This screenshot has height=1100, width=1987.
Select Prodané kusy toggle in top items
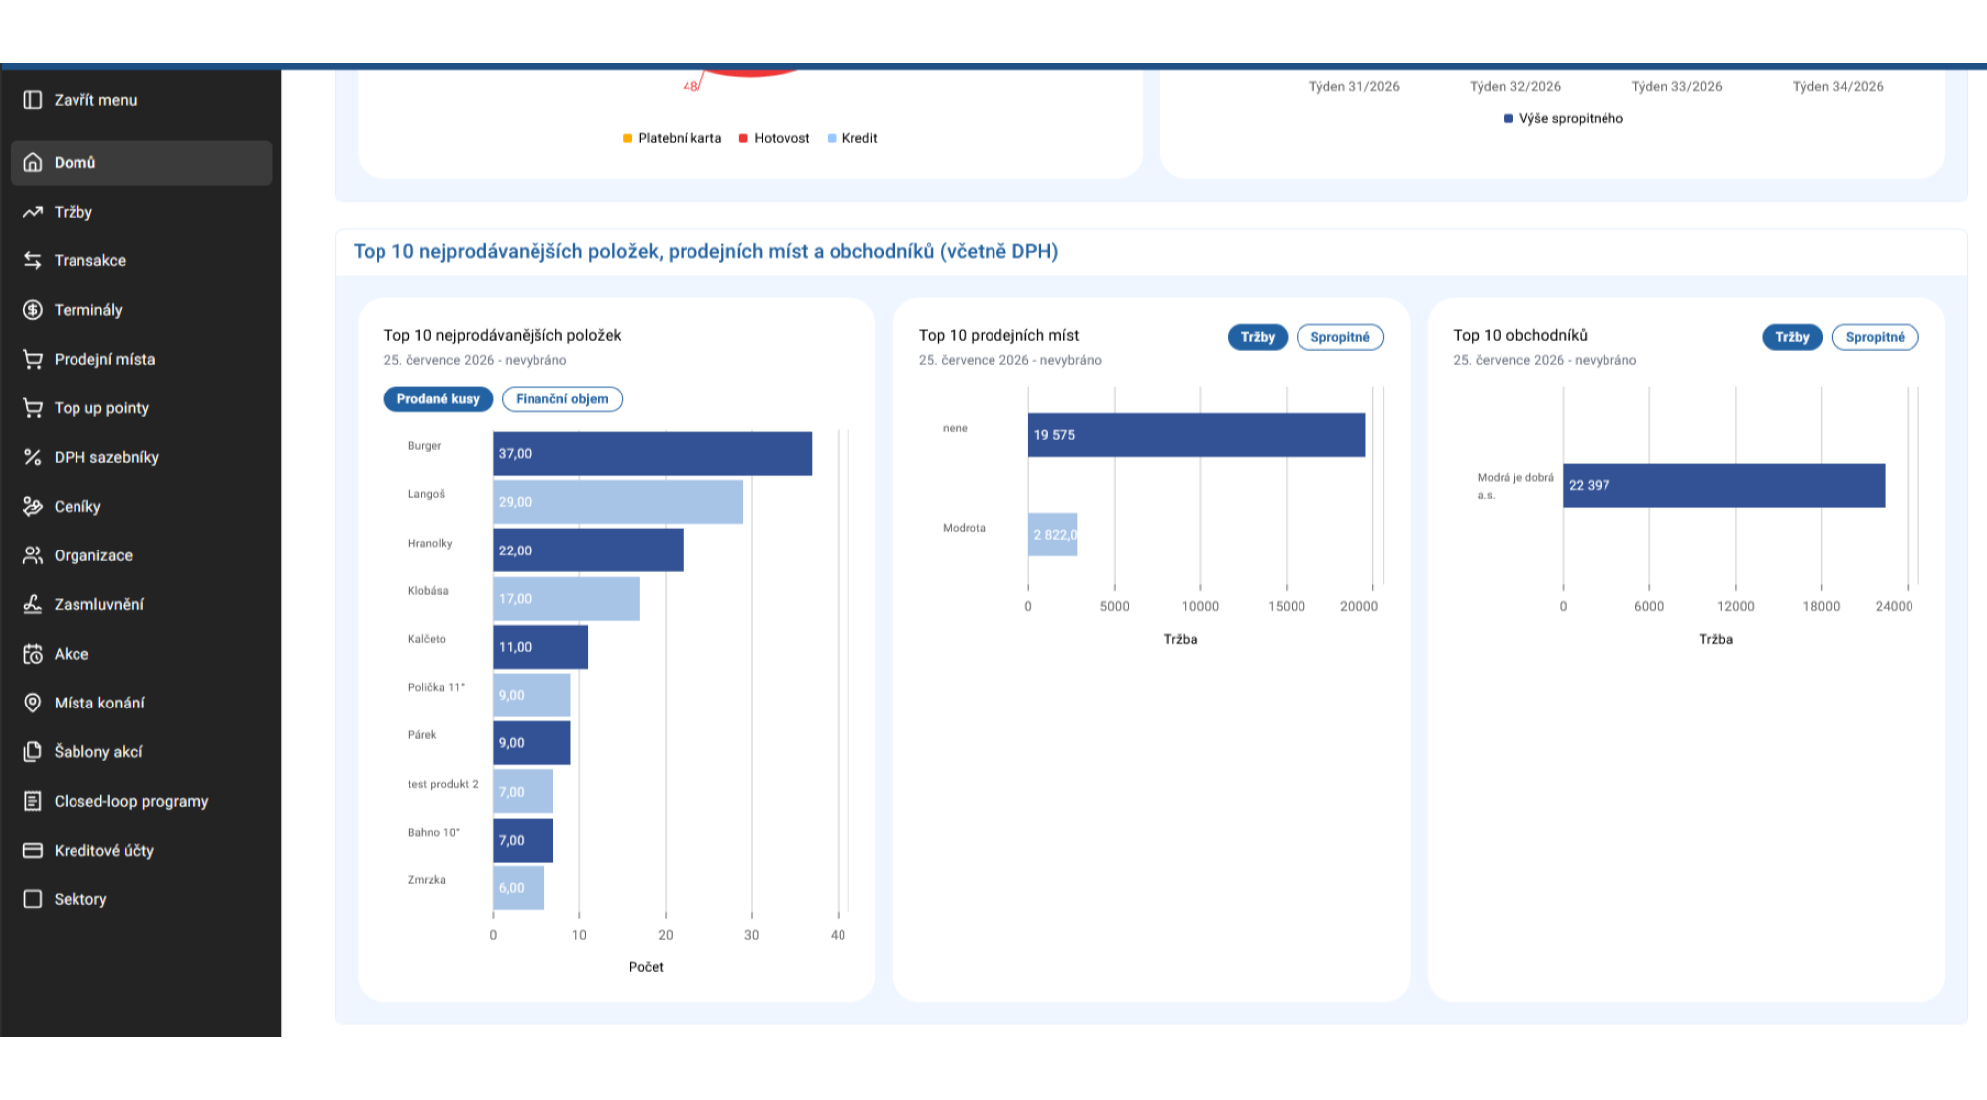pos(438,399)
